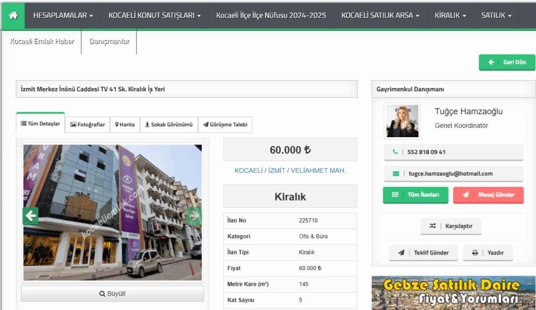The width and height of the screenshot is (536, 310).
Task: Switch to the Fotoğraflar tab
Action: (87, 125)
